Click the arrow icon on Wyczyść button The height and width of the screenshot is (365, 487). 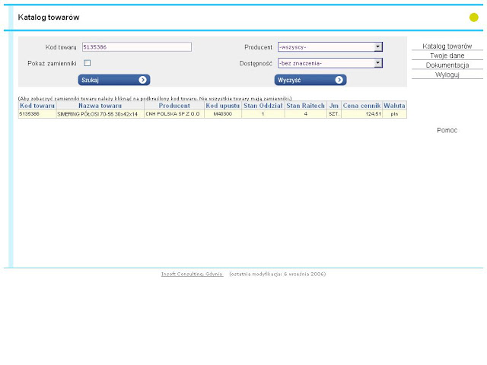tap(339, 80)
